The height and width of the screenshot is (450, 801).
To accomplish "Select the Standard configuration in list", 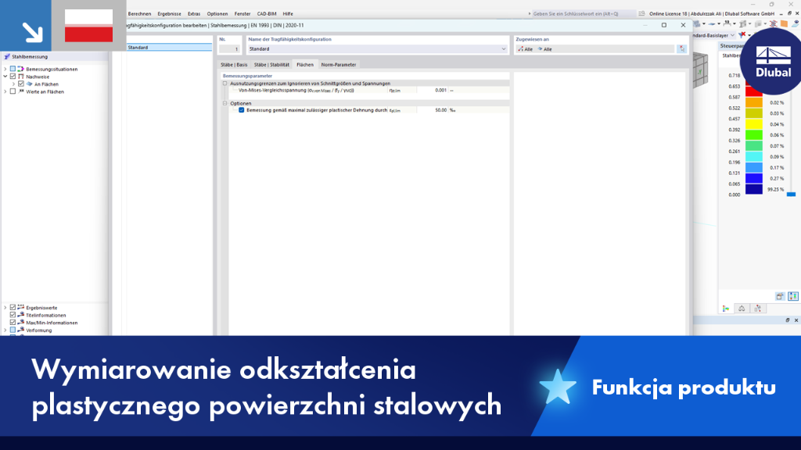I will [x=169, y=48].
